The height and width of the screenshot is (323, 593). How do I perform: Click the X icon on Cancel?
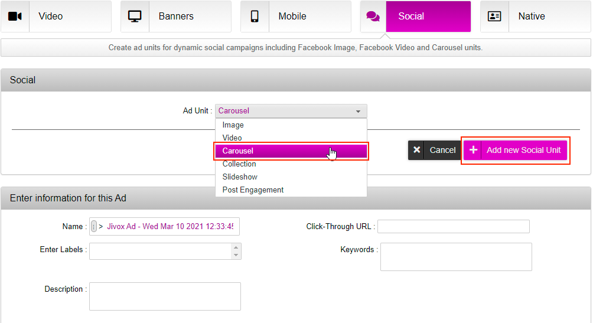coord(417,150)
